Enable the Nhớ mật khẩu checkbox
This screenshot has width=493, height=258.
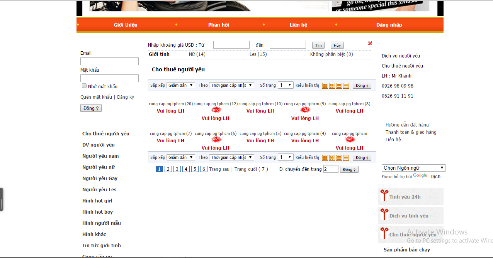click(x=84, y=86)
